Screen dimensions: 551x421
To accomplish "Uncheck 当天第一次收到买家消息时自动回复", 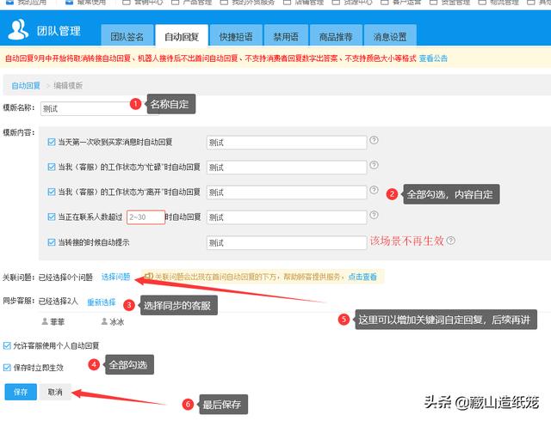I will pyautogui.click(x=52, y=142).
